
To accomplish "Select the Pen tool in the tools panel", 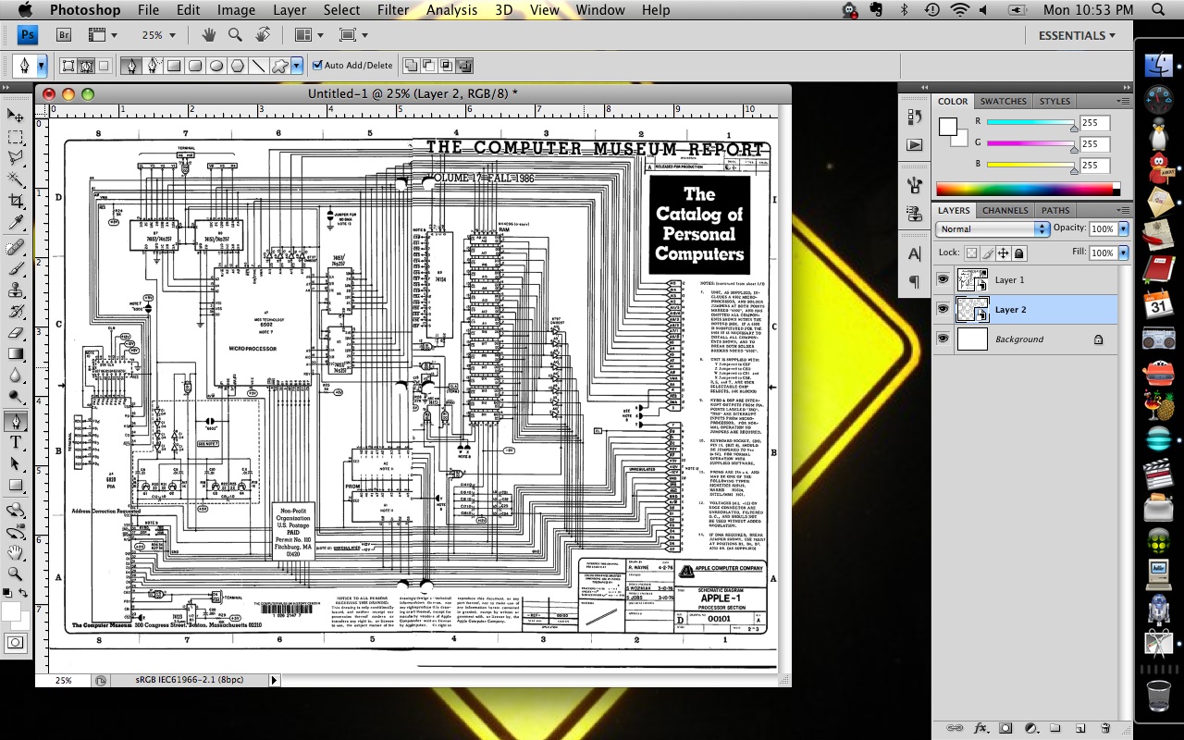I will [16, 421].
